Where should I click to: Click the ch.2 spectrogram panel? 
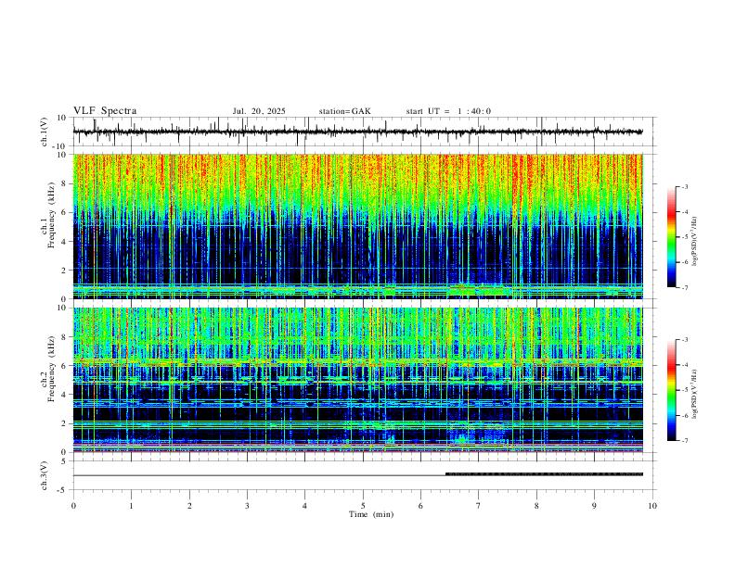click(357, 380)
